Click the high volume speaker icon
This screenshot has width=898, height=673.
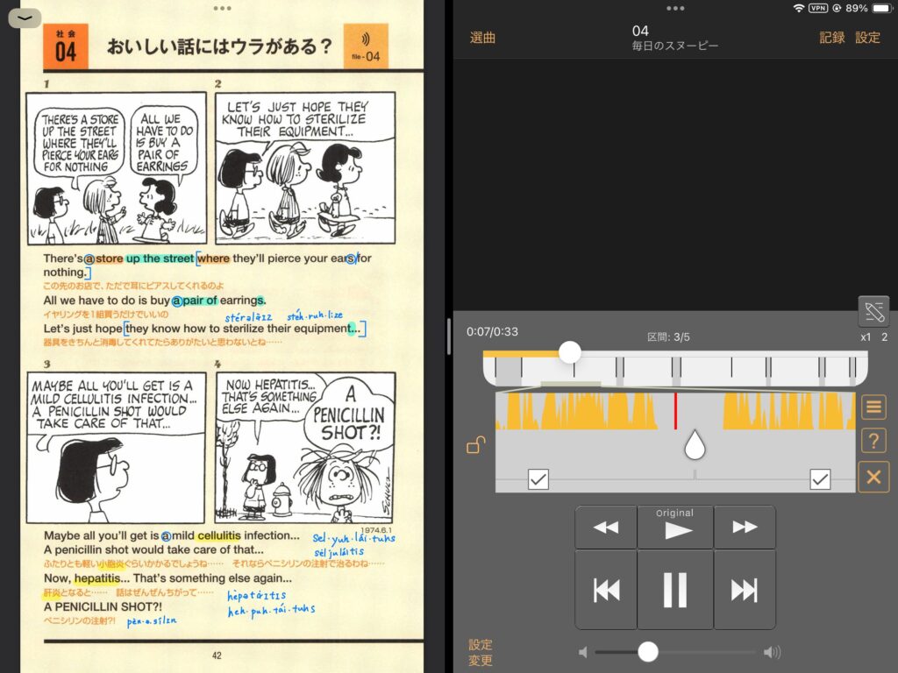[772, 652]
